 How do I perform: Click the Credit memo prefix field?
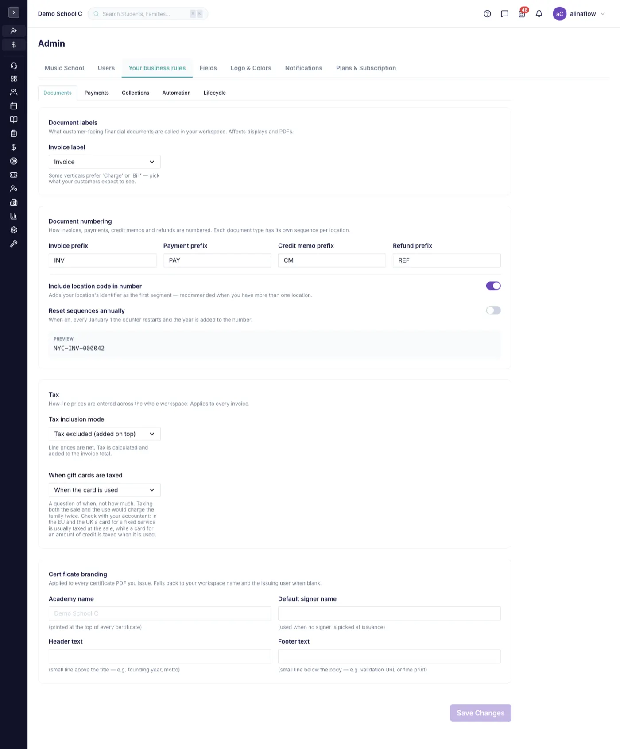click(332, 260)
